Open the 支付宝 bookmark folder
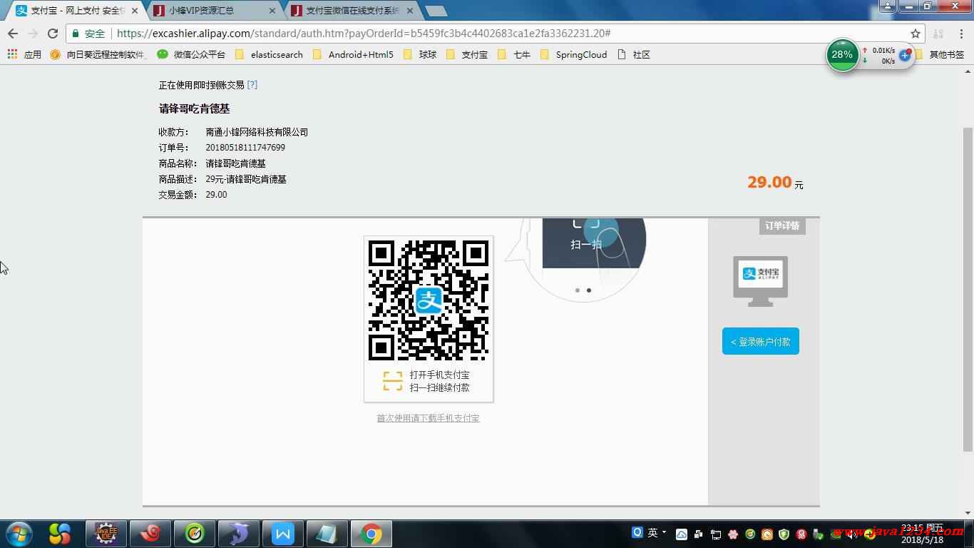The image size is (974, 548). click(x=467, y=54)
